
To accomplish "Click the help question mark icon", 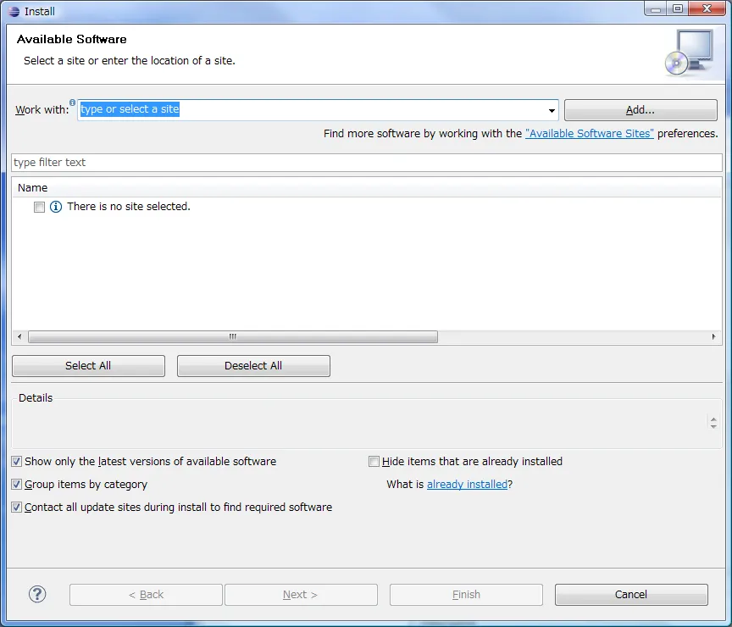I will pos(37,594).
